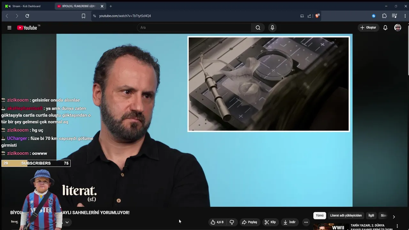Reload the current page
The height and width of the screenshot is (230, 409).
click(x=27, y=16)
